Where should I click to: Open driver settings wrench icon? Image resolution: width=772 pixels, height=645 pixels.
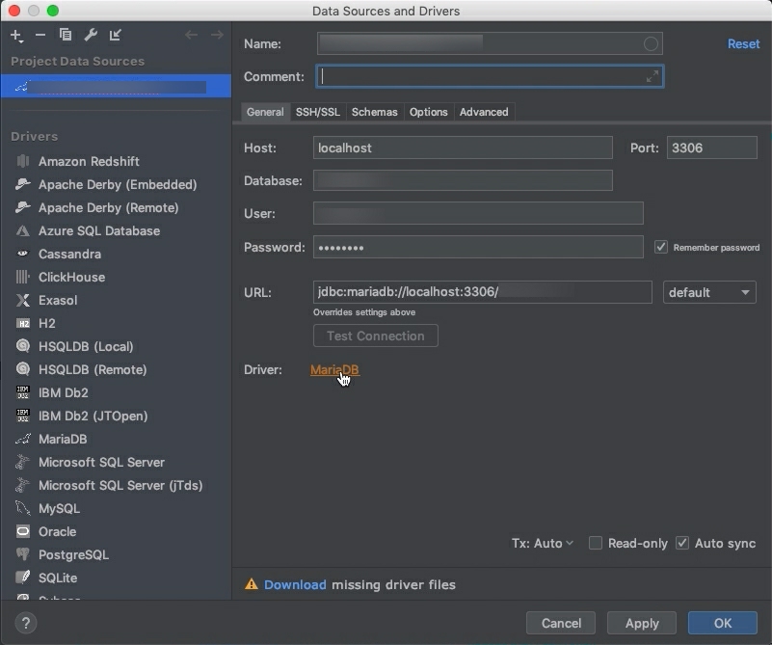click(91, 35)
